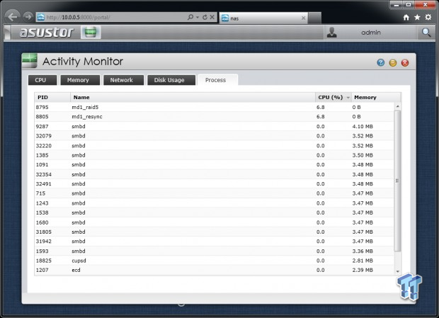The width and height of the screenshot is (439, 318).
Task: Switch to the CPU tab
Action: [x=42, y=80]
